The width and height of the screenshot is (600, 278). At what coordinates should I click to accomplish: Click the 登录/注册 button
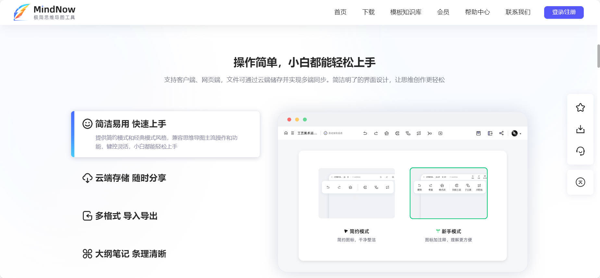[x=564, y=12]
